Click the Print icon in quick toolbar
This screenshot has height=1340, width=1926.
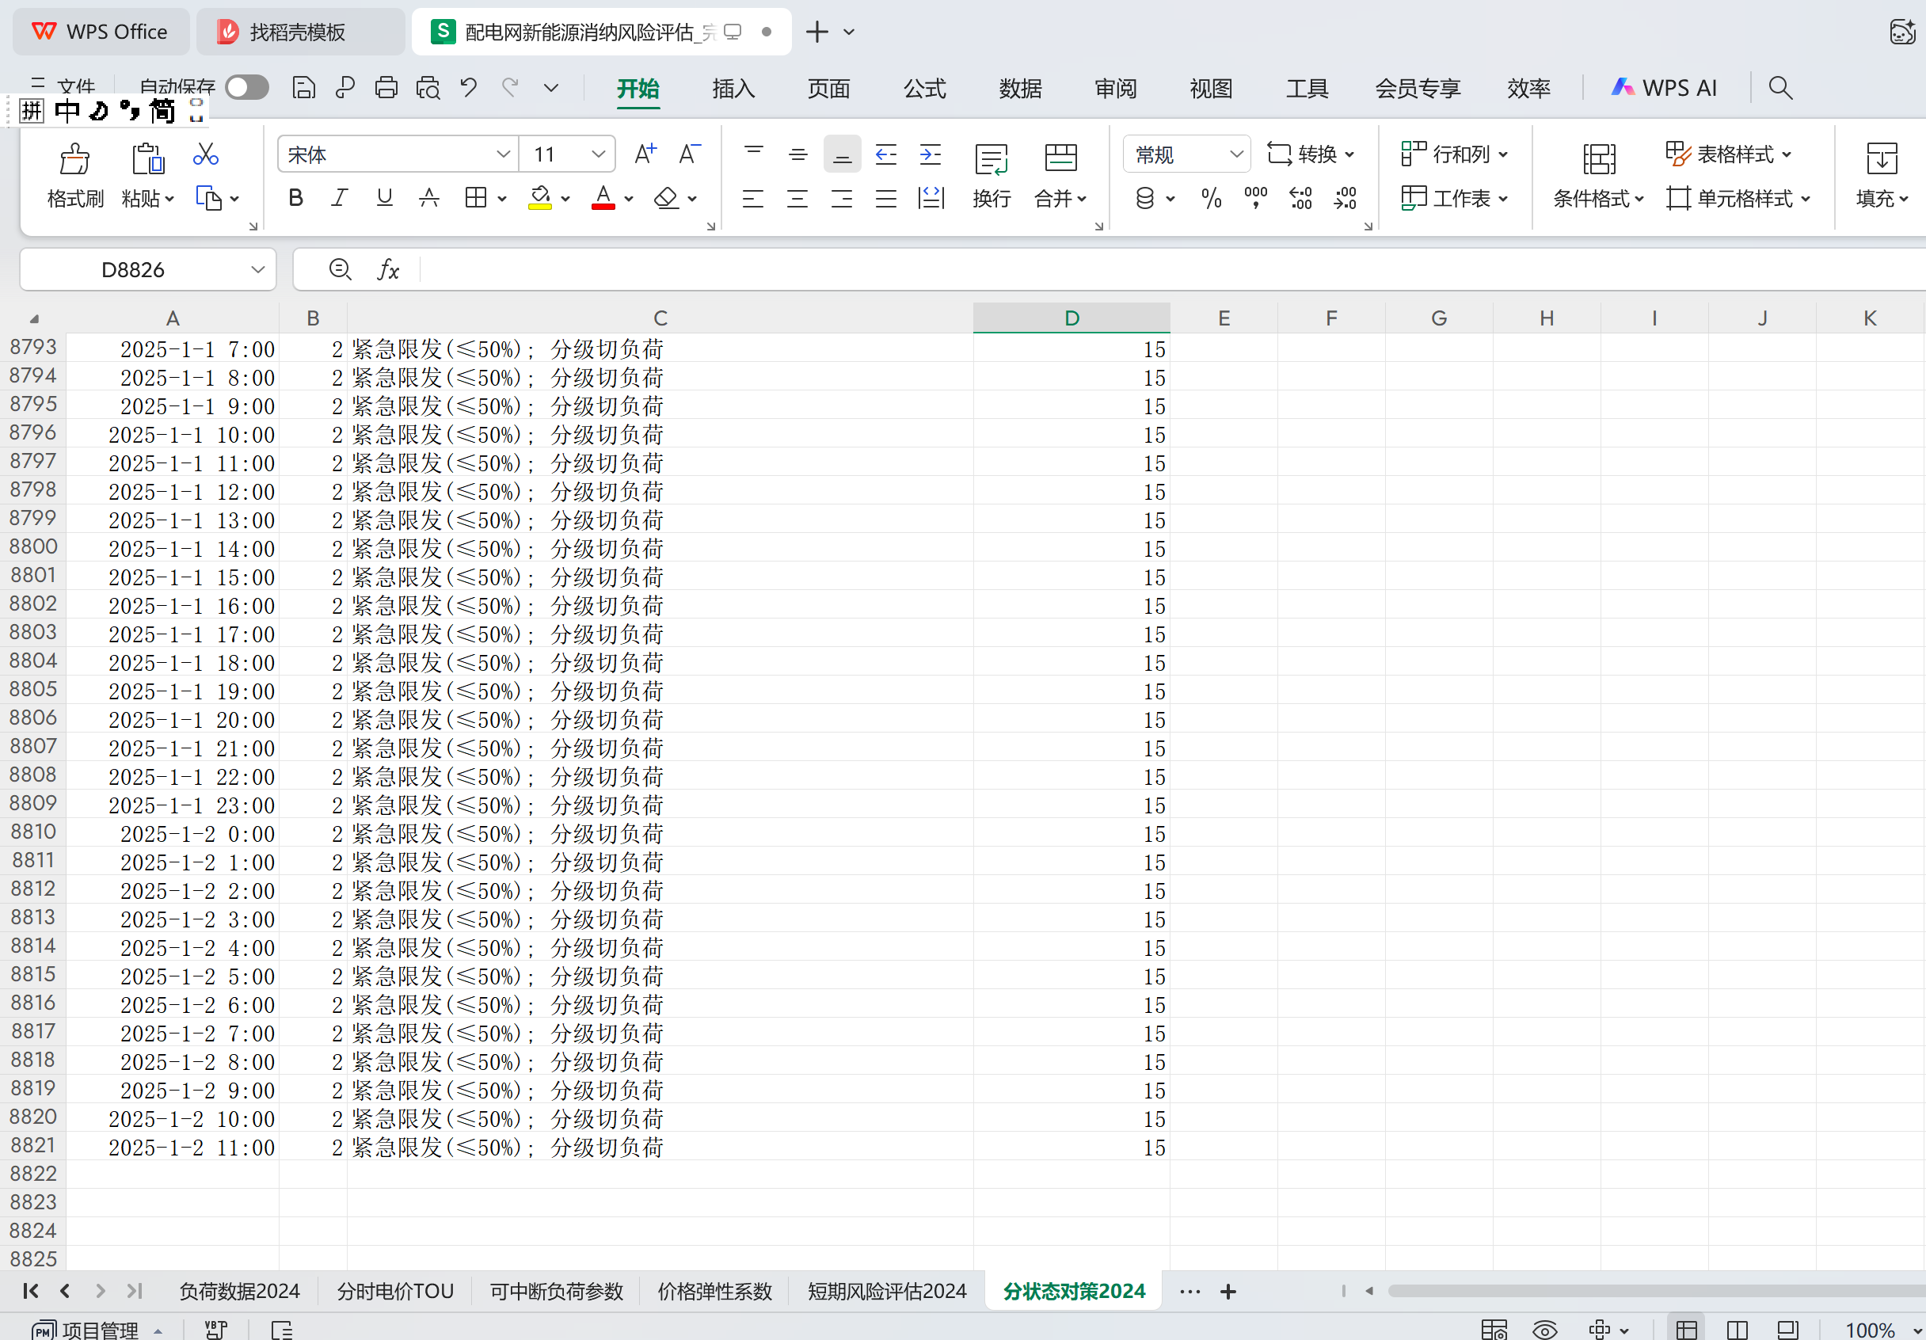[x=386, y=87]
